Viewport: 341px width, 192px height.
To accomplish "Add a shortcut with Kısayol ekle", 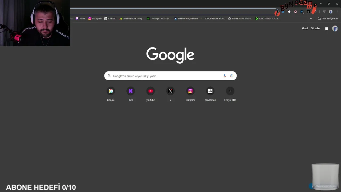I will point(230,94).
